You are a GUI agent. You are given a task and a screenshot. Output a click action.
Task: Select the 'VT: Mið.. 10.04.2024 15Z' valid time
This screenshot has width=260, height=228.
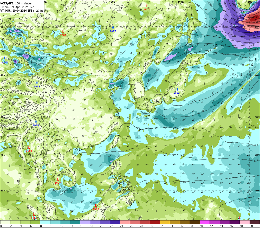tap(16, 11)
